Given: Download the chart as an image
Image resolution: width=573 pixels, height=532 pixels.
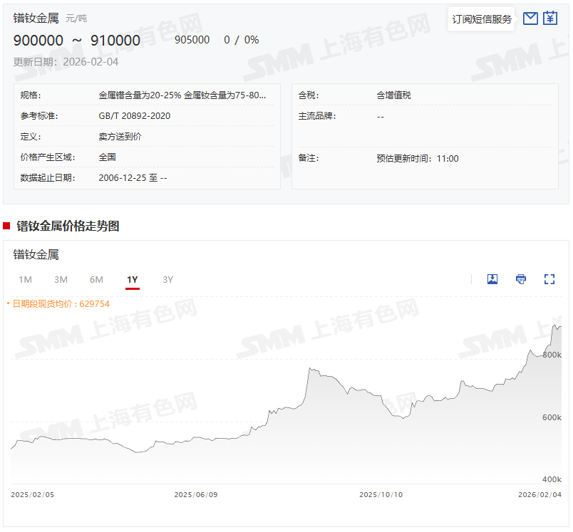Looking at the screenshot, I should [492, 279].
